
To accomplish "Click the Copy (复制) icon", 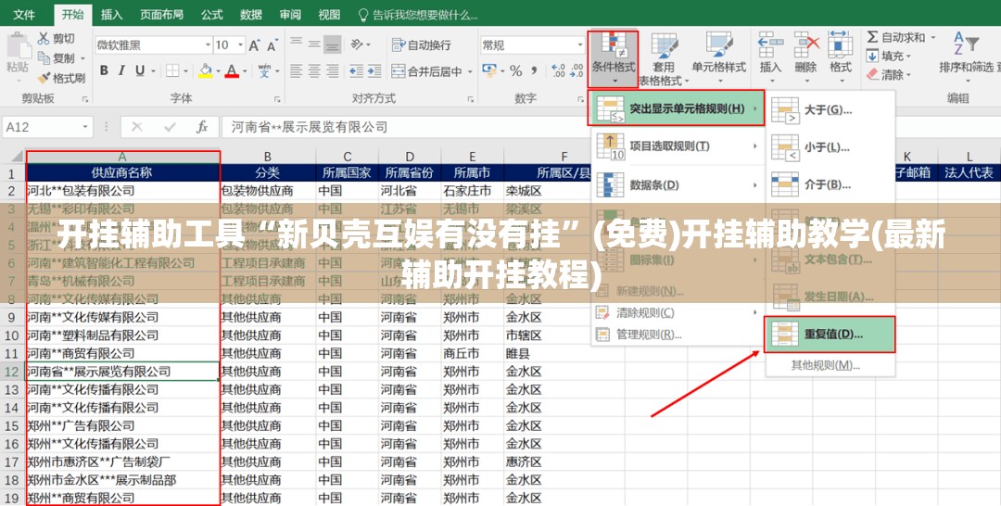I will click(x=44, y=58).
